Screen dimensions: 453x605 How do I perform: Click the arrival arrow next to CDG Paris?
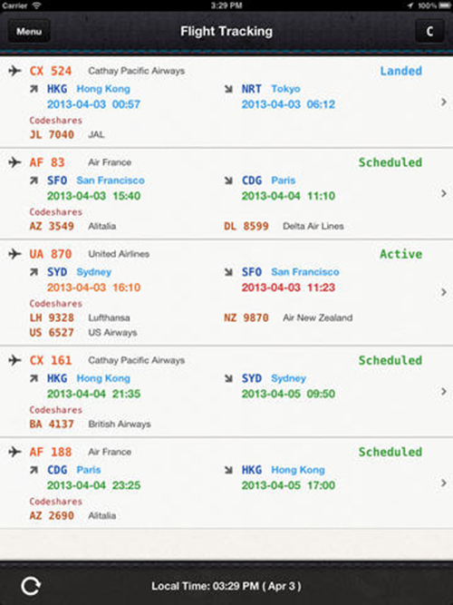[x=228, y=181]
